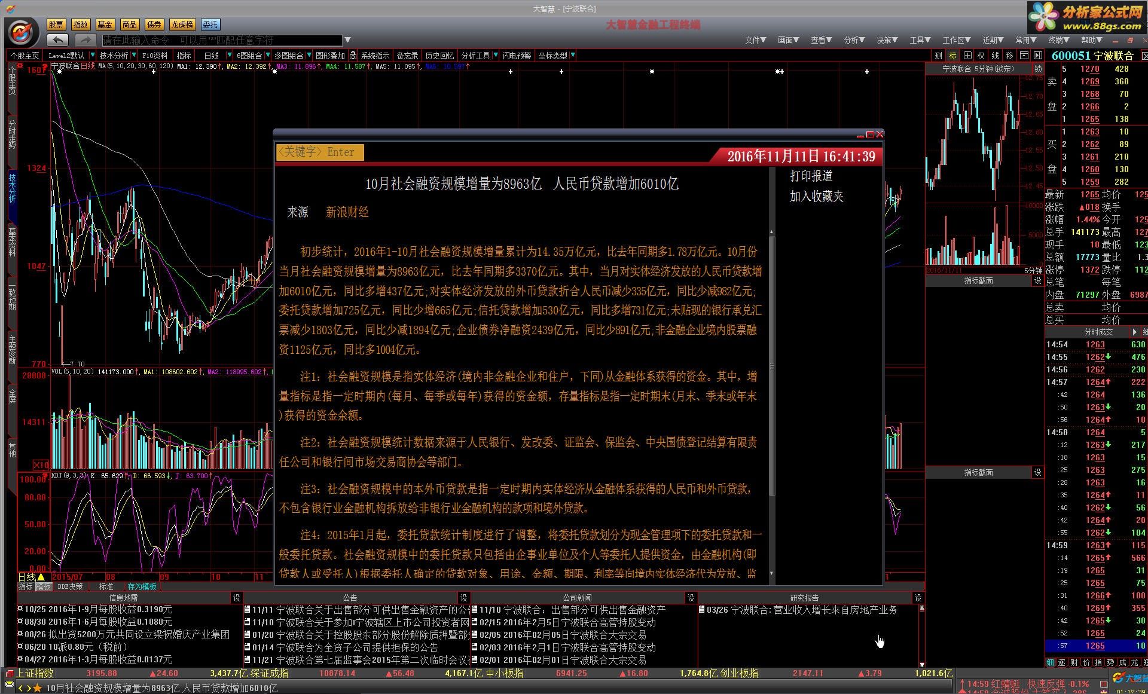
Task: Click 闪电预警 toolbar item
Action: [517, 56]
